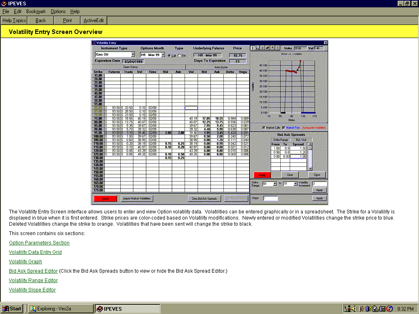Click the red-blue sync arrows tray icon
This screenshot has height=314, width=419.
(389, 309)
